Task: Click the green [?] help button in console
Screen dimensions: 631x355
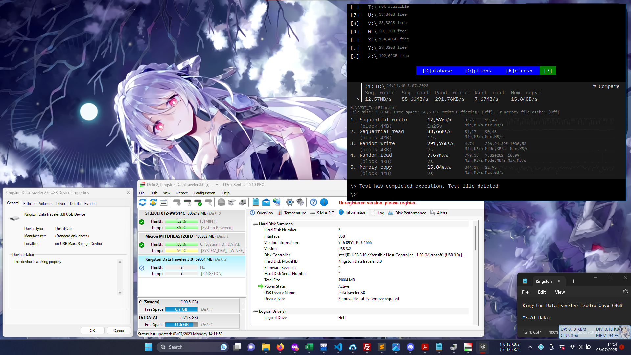Action: click(548, 71)
